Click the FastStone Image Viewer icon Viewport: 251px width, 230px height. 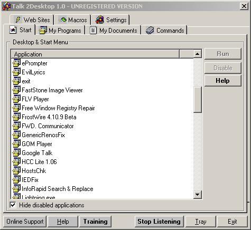tap(16, 90)
